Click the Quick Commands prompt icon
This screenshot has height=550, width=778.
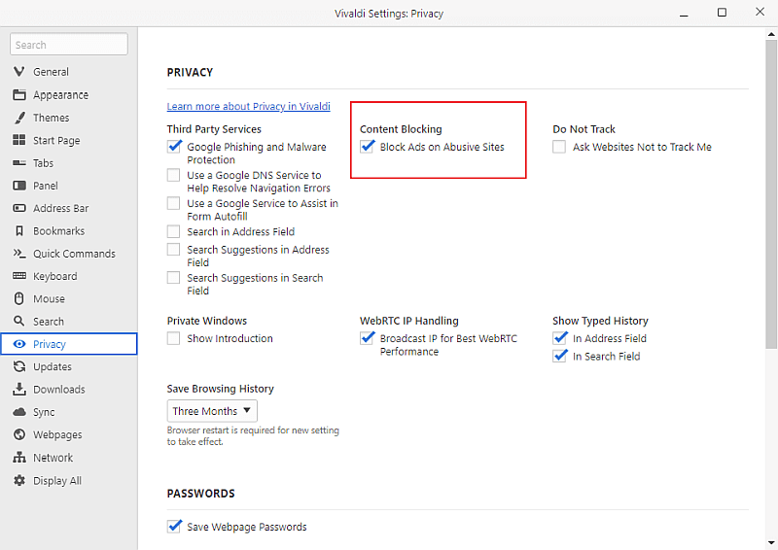click(x=19, y=254)
